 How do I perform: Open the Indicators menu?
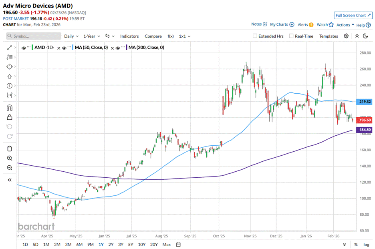click(129, 36)
